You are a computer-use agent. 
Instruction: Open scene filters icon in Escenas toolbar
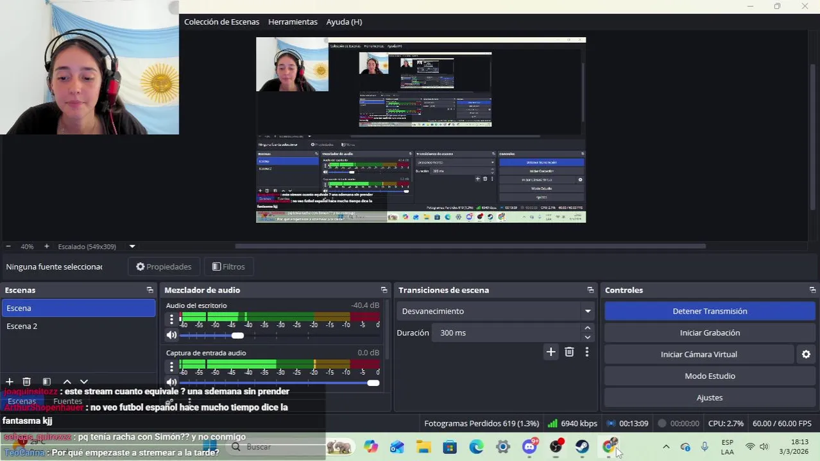point(46,382)
